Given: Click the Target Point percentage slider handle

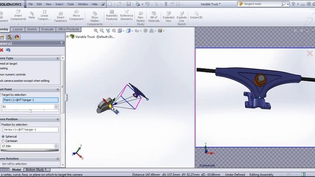Looking at the screenshot, I should [31, 111].
